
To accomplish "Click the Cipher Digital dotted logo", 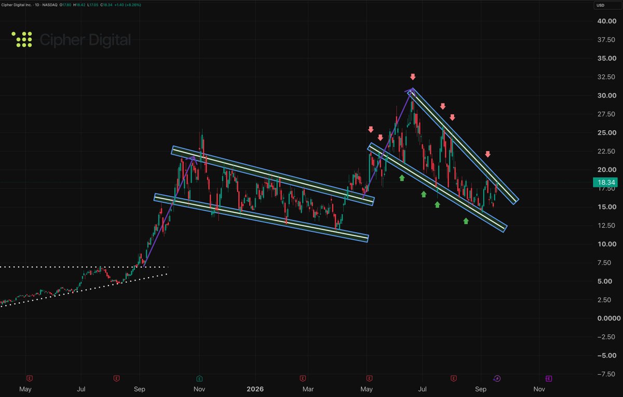I will tap(21, 39).
